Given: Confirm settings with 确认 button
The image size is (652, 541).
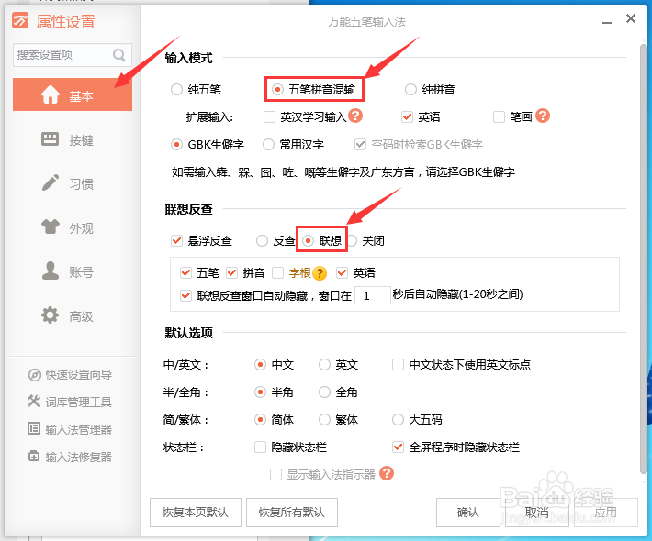Looking at the screenshot, I should (468, 513).
